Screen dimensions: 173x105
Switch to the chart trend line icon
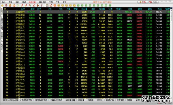coord(51,5)
